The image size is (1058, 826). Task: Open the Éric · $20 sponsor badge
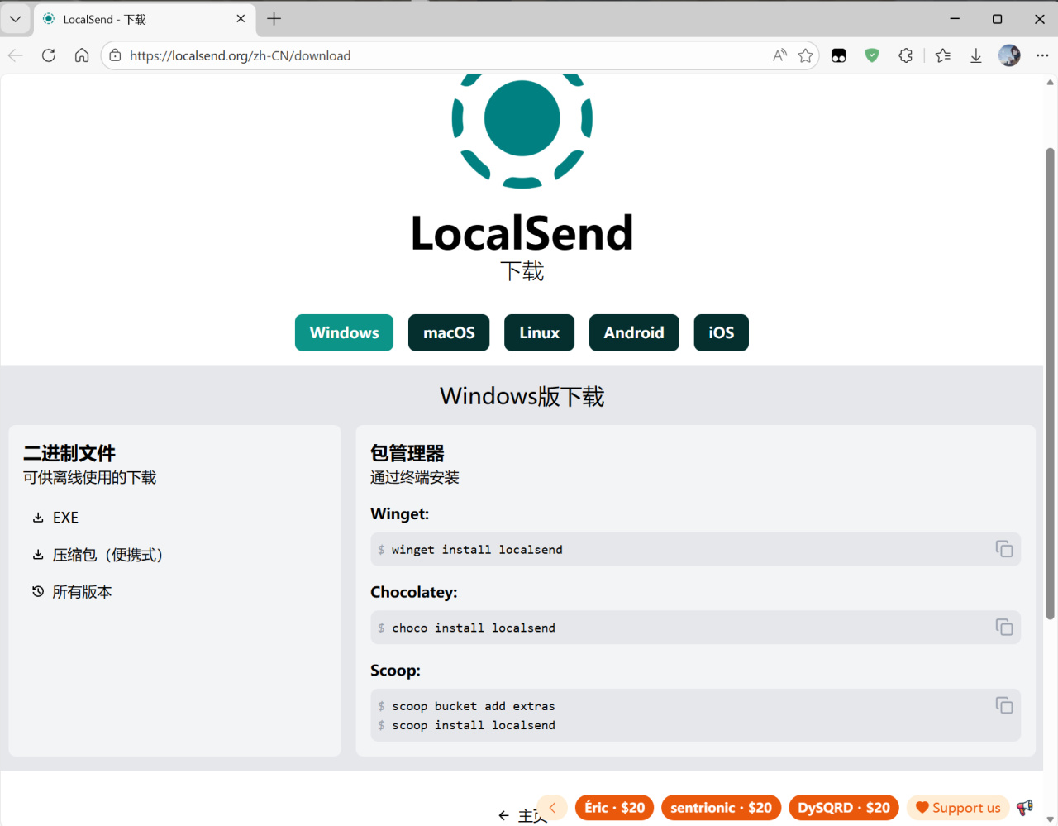pyautogui.click(x=615, y=808)
